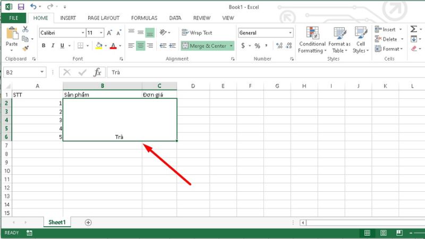Switch to the PAGE LAYOUT tab
The width and height of the screenshot is (425, 239).
click(x=104, y=18)
